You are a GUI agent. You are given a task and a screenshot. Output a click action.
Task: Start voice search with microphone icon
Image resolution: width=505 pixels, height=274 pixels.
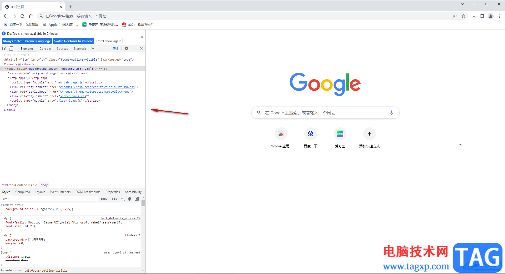click(391, 113)
